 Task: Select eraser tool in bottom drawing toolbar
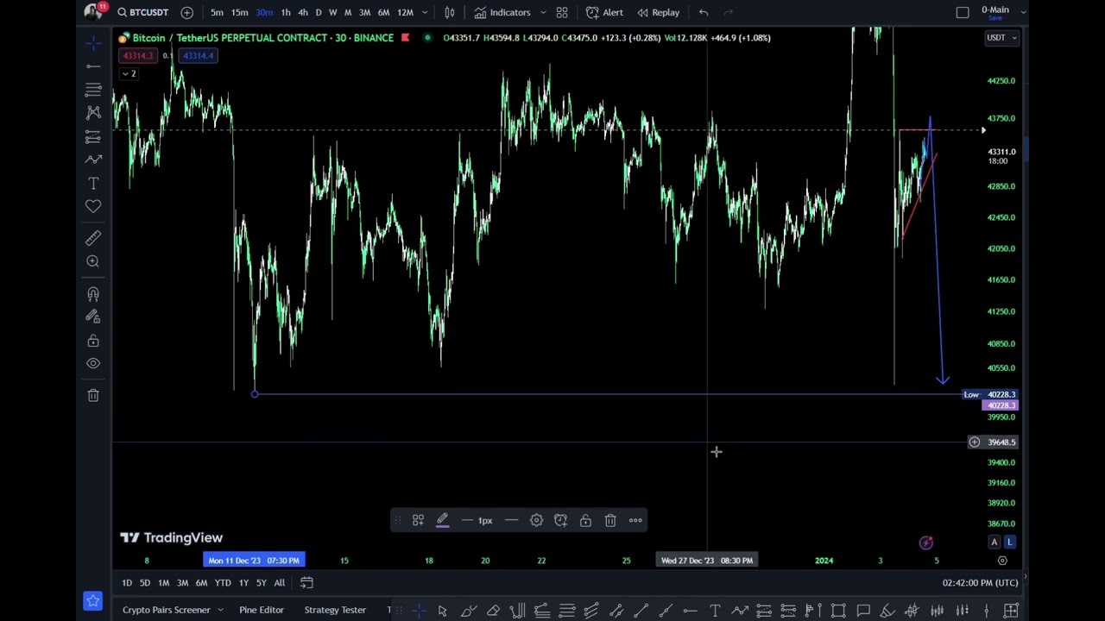[x=493, y=611]
